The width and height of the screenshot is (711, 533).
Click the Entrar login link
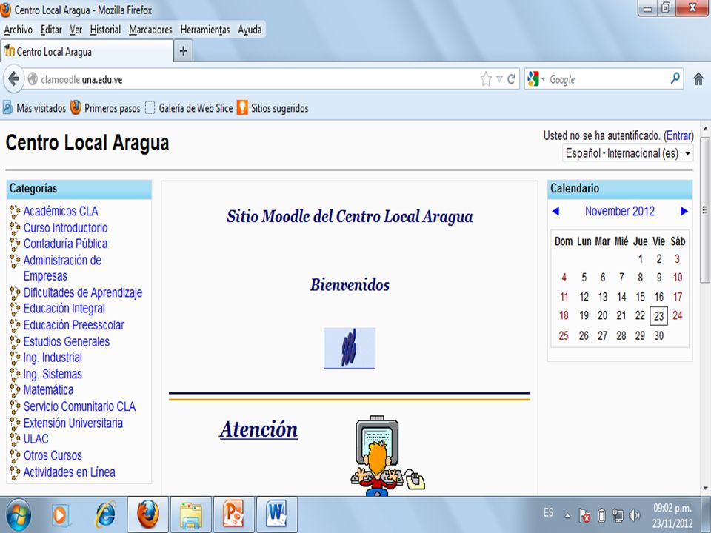[678, 135]
